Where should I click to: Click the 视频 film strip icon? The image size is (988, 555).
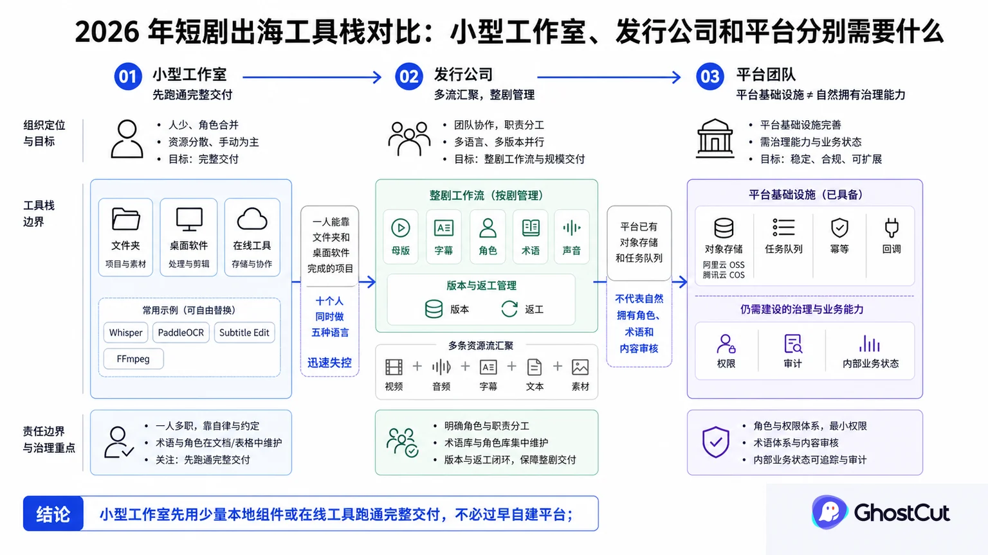pos(394,367)
